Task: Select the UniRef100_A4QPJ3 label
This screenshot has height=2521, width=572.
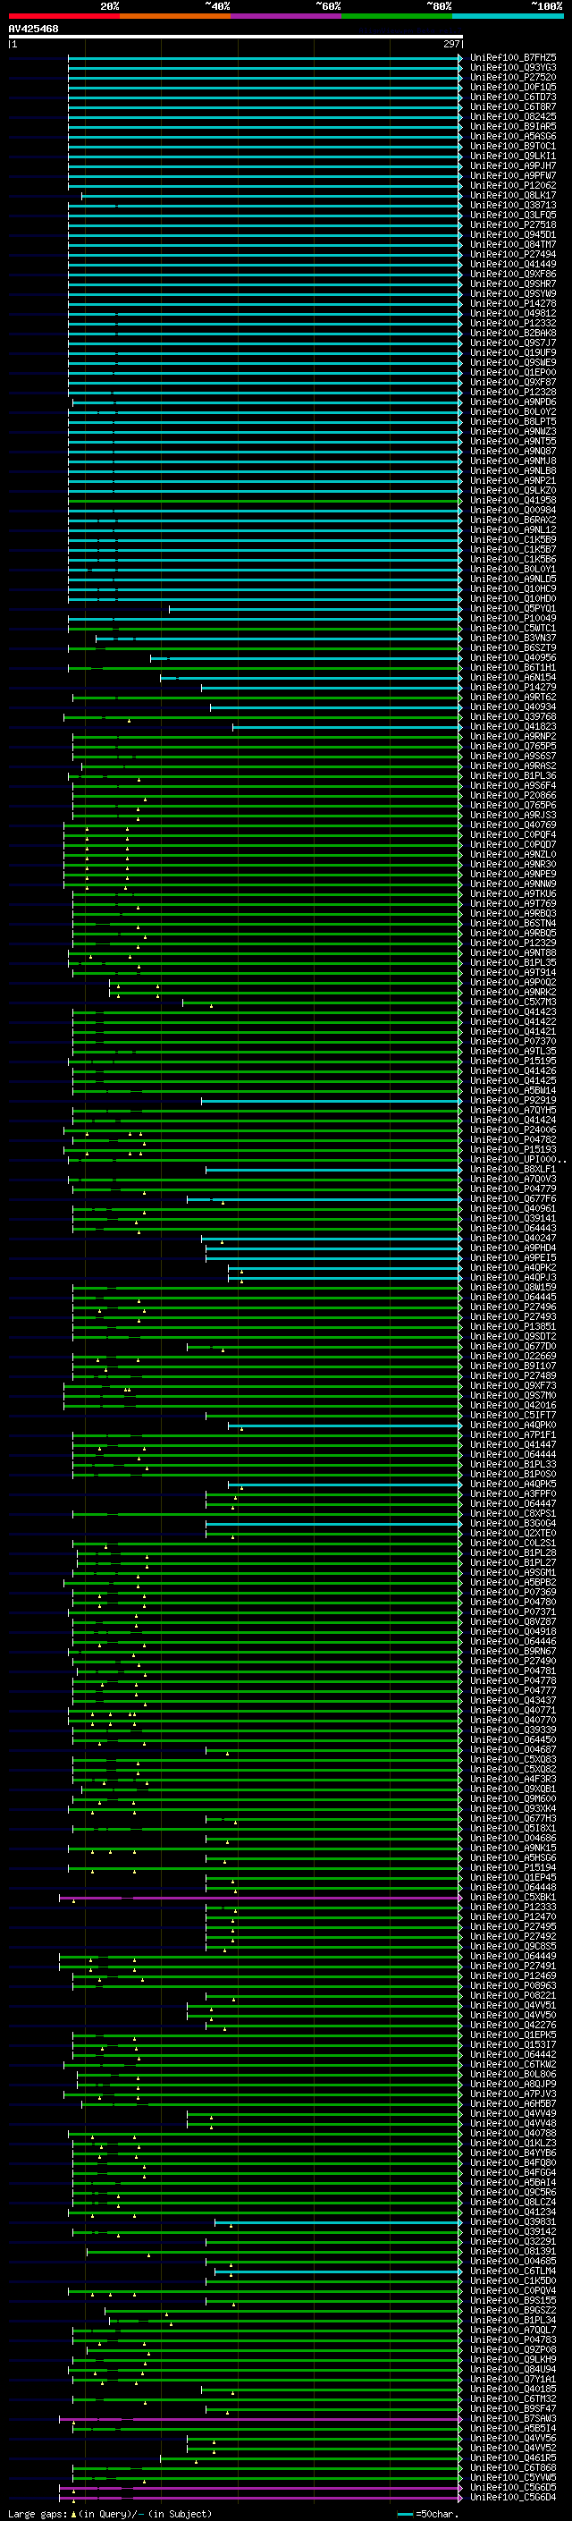Action: [x=512, y=1277]
